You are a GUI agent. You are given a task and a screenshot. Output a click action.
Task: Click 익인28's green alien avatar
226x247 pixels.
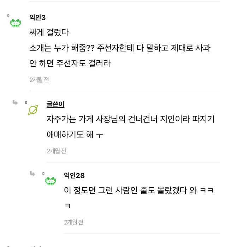[x=50, y=181]
